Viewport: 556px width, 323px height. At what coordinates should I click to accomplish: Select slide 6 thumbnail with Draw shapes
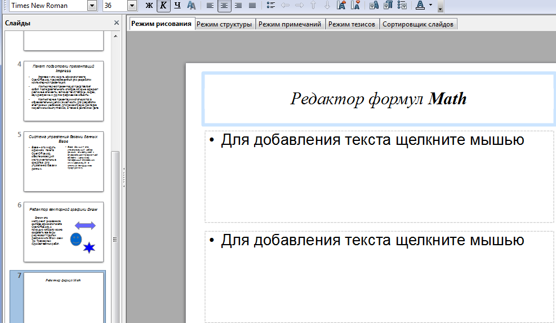click(x=64, y=232)
